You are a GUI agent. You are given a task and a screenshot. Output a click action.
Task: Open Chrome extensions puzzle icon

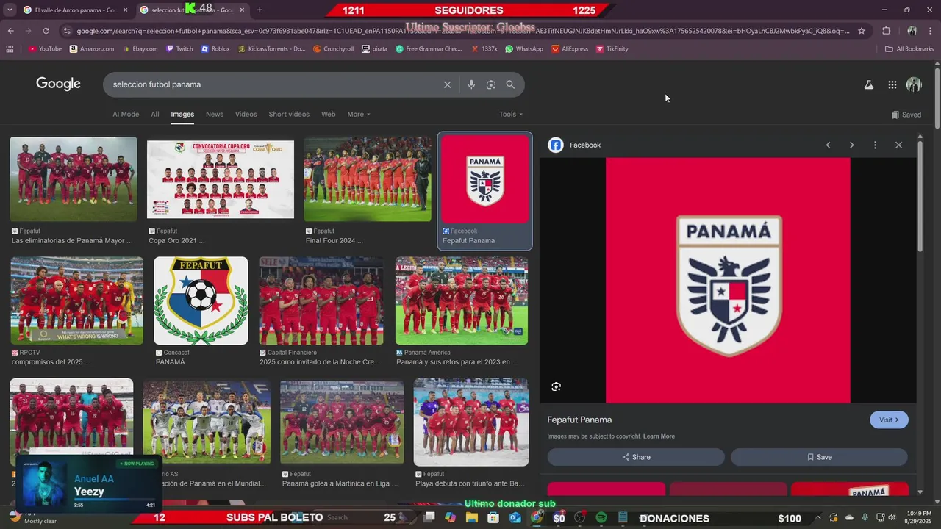(x=886, y=31)
